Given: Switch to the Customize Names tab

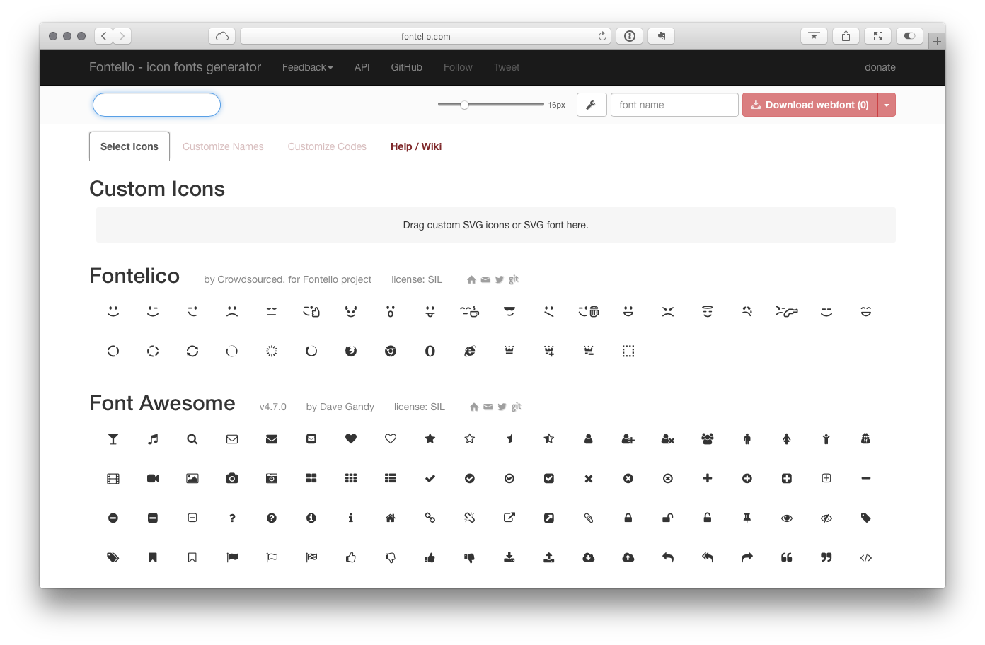Looking at the screenshot, I should click(x=223, y=146).
